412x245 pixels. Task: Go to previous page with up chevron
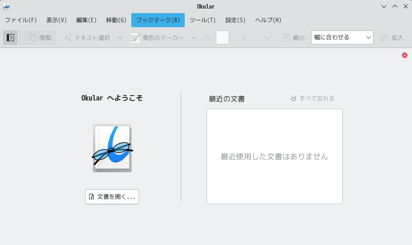(206, 38)
